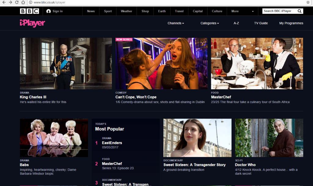Click the Most Popular heading
Screen dimensions: 313x186
[109, 129]
